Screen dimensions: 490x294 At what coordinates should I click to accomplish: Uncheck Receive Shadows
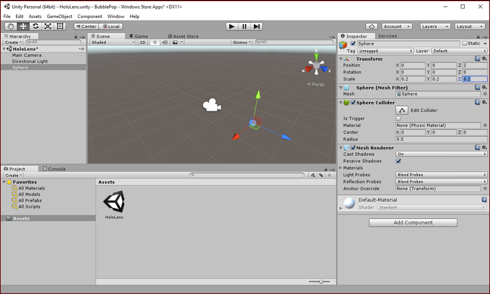point(398,161)
